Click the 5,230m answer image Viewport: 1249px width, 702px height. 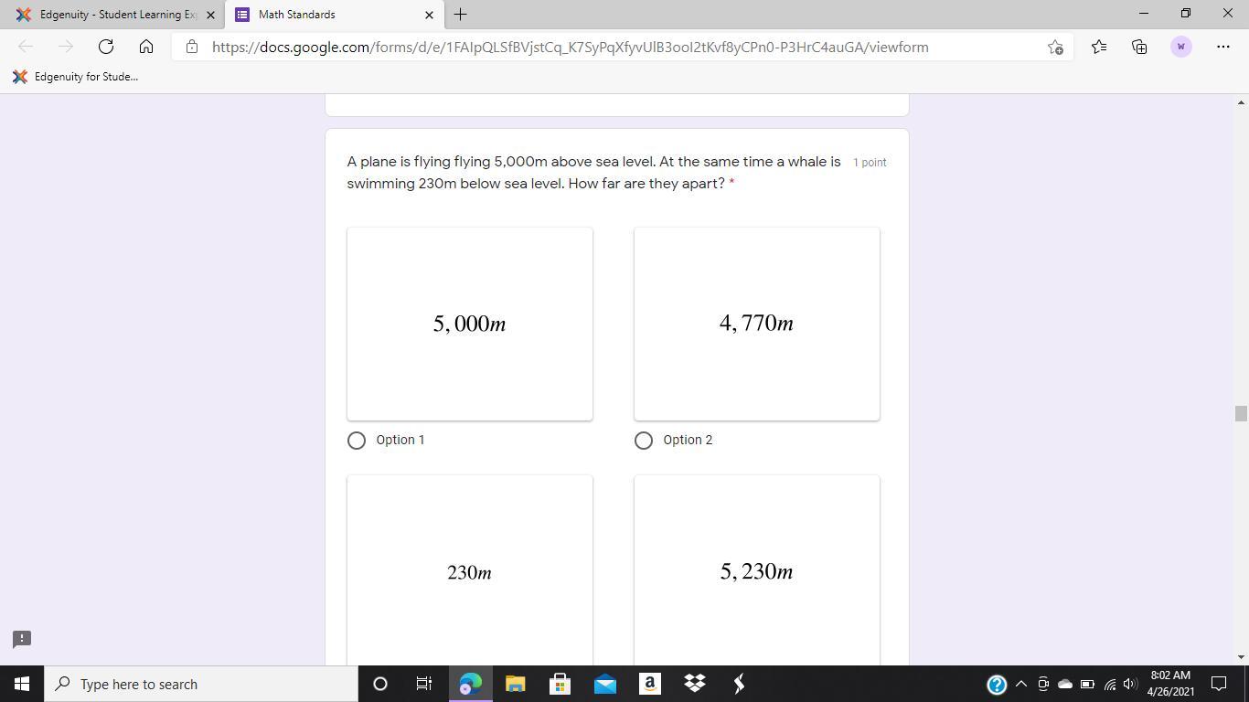coord(757,570)
